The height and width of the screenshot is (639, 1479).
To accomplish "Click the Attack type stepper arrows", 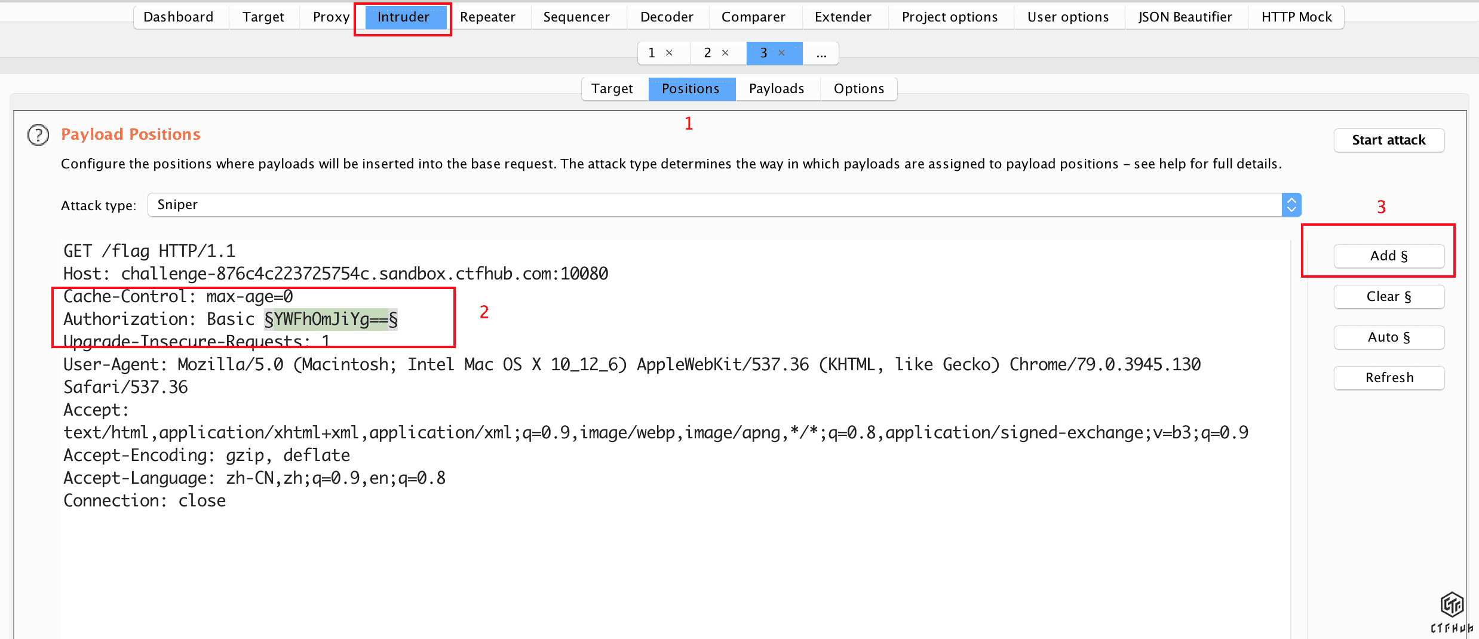I will 1291,205.
